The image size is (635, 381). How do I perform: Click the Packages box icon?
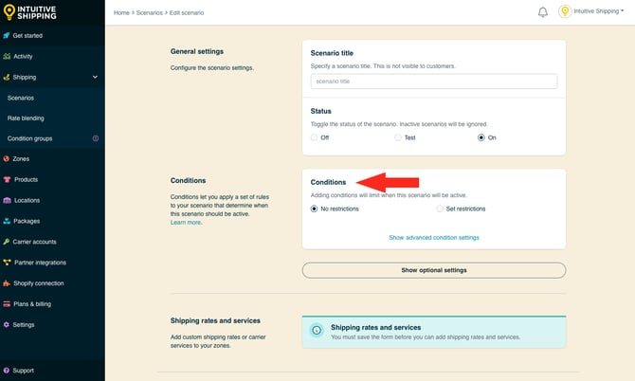pos(7,221)
